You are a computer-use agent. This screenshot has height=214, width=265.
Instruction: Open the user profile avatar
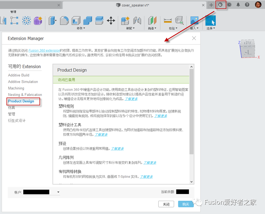click(258, 5)
